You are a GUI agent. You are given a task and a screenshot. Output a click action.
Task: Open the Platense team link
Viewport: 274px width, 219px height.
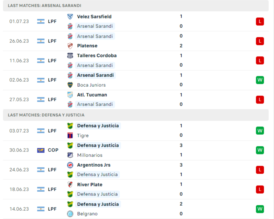coord(87,46)
